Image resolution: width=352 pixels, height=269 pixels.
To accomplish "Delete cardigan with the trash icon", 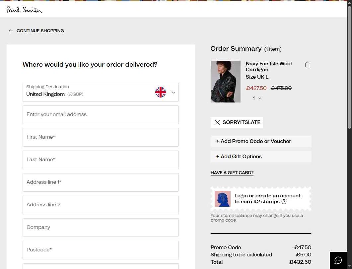I will click(x=307, y=65).
